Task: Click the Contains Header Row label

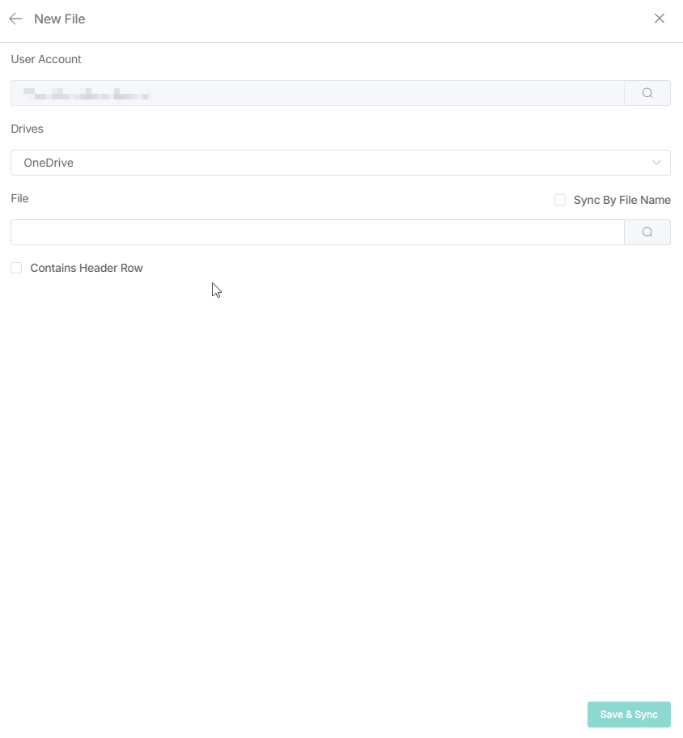Action: [87, 268]
